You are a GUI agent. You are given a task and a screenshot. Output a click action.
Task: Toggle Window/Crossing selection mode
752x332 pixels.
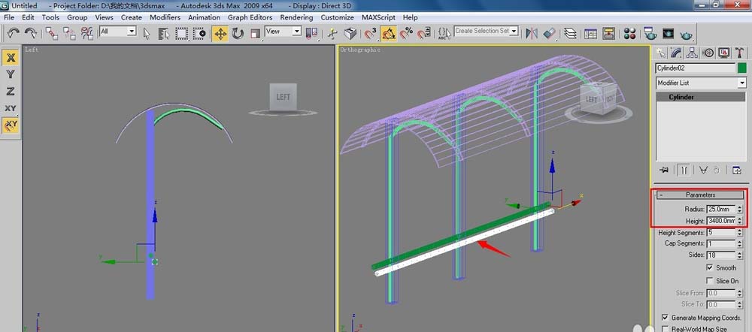[x=199, y=34]
